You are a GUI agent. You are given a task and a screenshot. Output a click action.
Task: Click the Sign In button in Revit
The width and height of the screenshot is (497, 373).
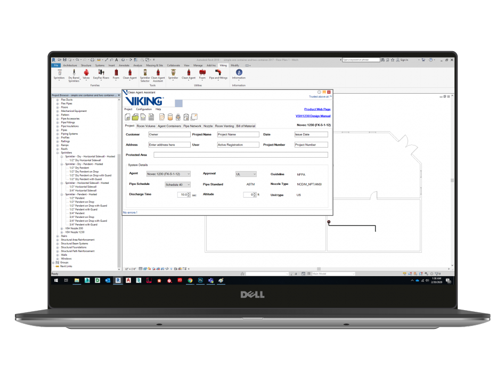402,60
